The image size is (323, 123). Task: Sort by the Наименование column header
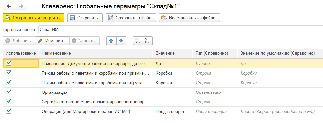tap(96, 53)
